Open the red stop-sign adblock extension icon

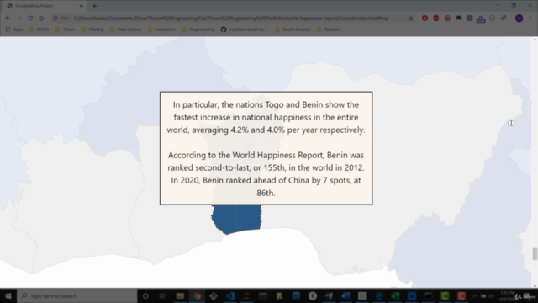436,19
